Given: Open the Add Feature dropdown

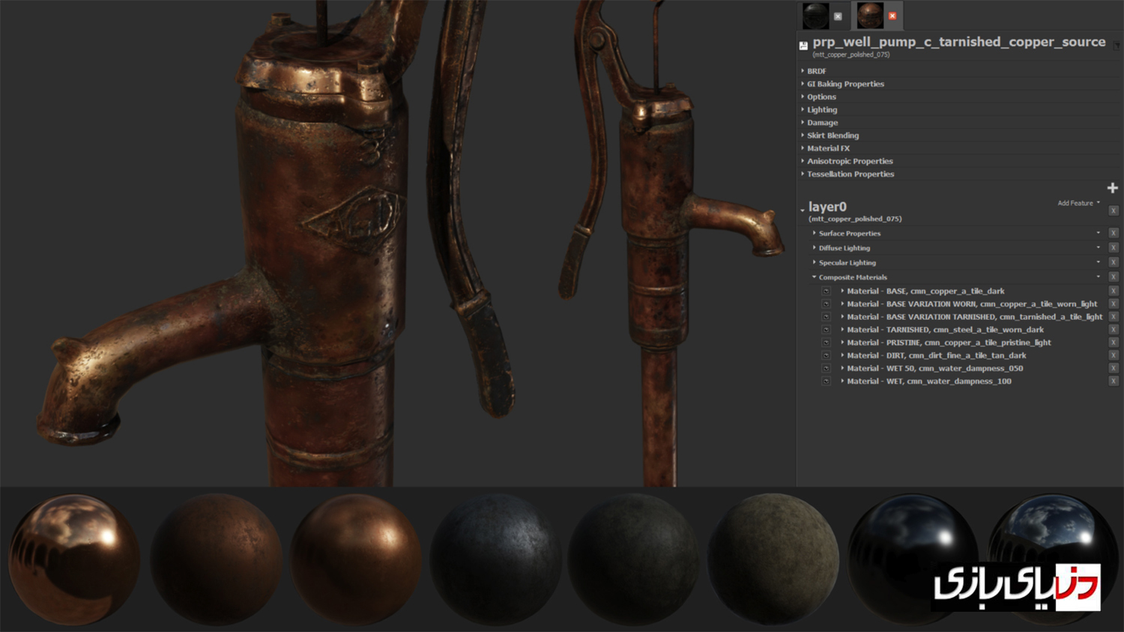Looking at the screenshot, I should [x=1078, y=203].
